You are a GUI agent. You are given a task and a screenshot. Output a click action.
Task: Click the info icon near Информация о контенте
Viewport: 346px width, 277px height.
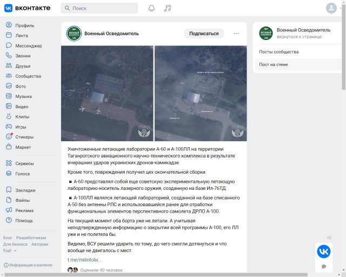[x=6, y=265]
